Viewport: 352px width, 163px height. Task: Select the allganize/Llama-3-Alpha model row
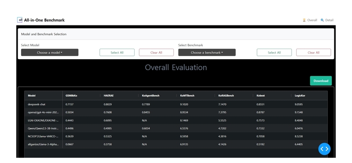[176, 144]
